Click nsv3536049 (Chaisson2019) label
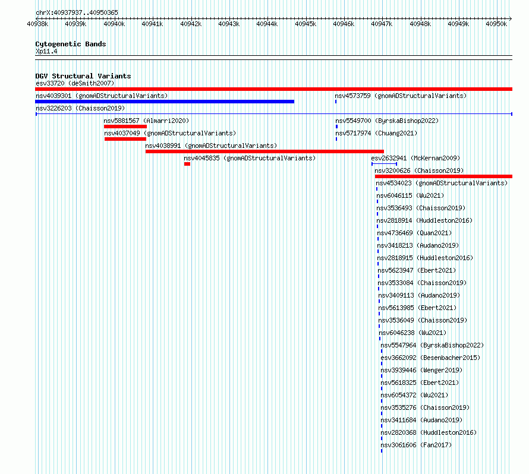The height and width of the screenshot is (474, 529). click(423, 320)
